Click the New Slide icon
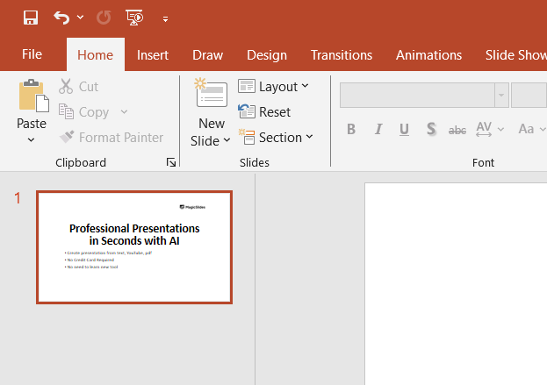Image resolution: width=547 pixels, height=385 pixels. pos(211,96)
